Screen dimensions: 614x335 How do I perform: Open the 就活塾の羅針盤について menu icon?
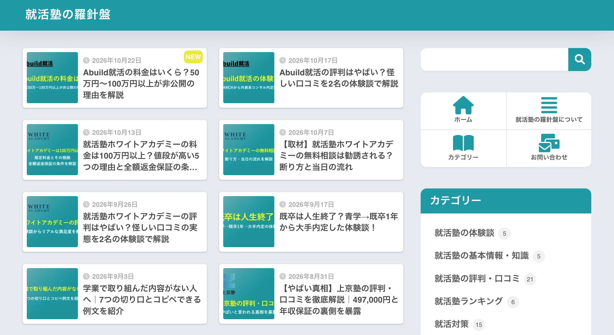tap(549, 105)
